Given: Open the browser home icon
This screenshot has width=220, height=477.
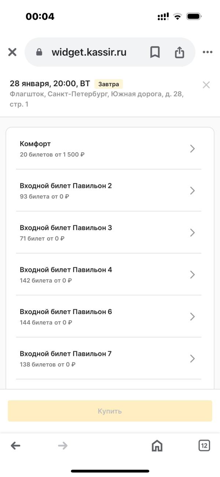Looking at the screenshot, I should point(157,446).
